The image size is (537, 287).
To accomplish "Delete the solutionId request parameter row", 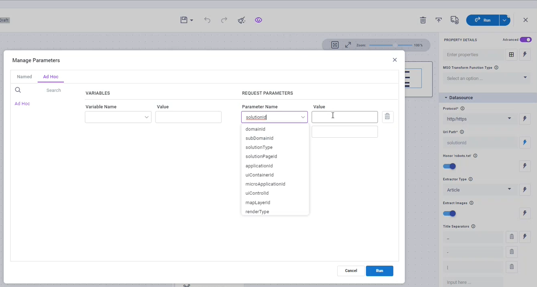I will (x=387, y=116).
